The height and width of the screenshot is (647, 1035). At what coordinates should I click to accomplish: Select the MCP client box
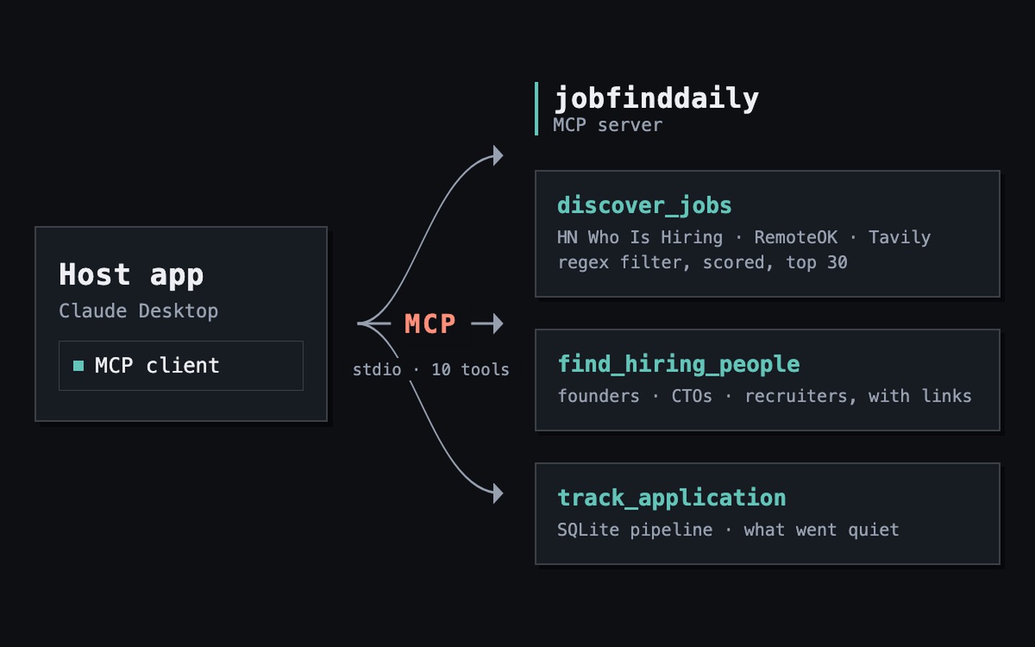pos(181,366)
